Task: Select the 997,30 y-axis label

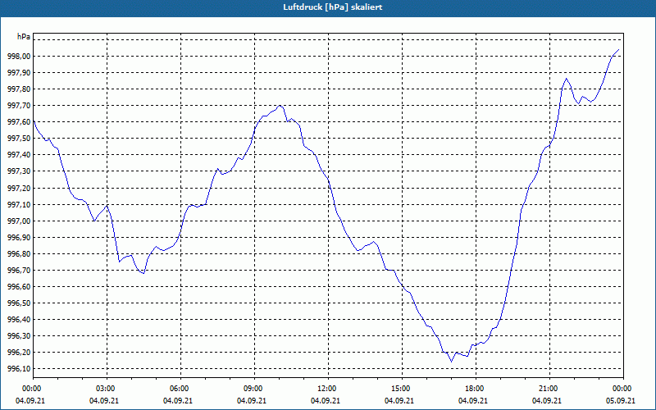Action: 19,171
